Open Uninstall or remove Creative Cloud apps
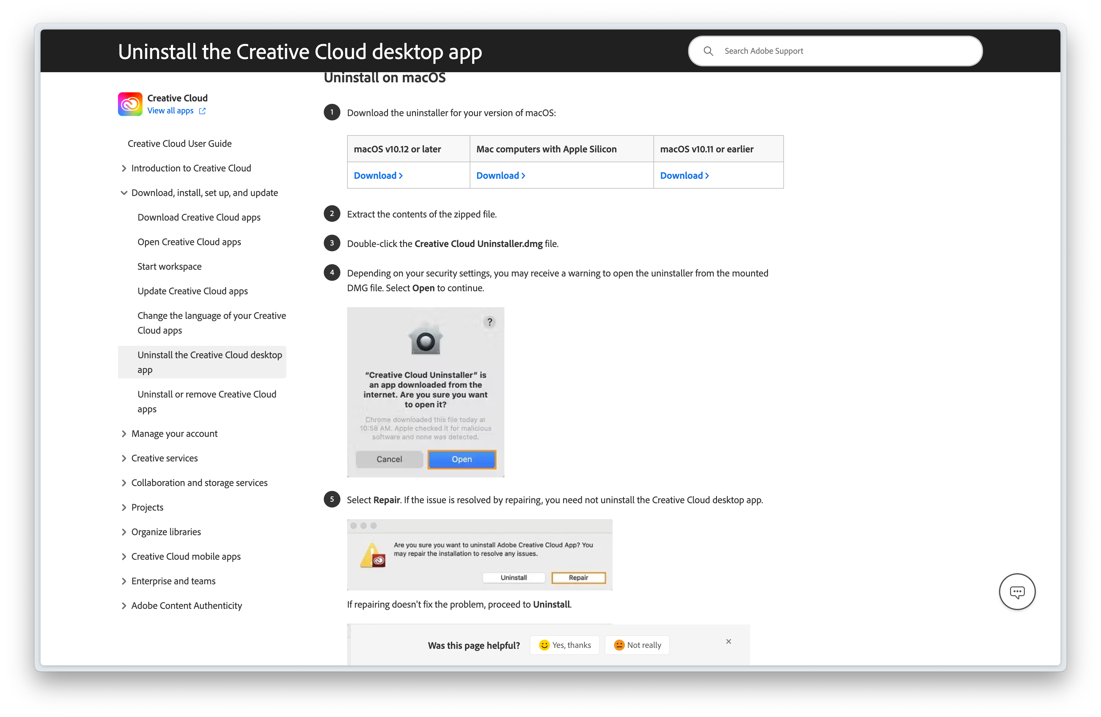Screen dimensions: 1101x717 207,402
